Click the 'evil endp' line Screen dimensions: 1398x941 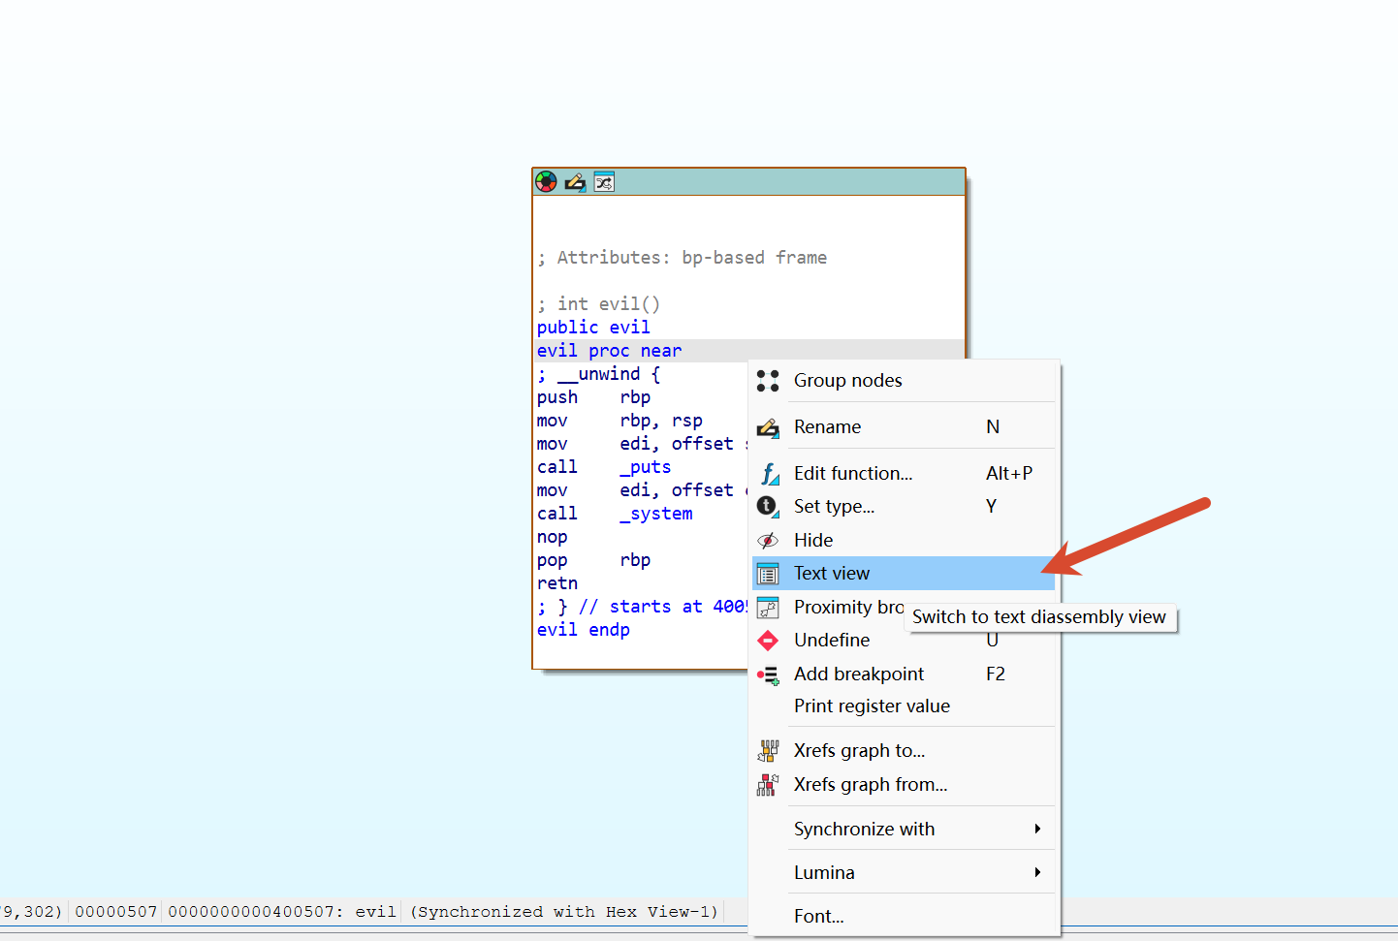(x=584, y=630)
